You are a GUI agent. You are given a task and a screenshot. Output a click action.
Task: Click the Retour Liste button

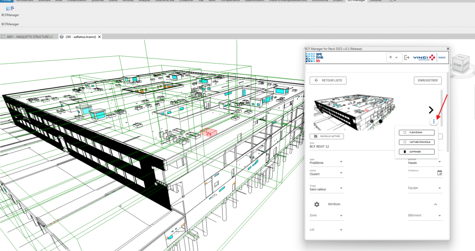pos(328,80)
